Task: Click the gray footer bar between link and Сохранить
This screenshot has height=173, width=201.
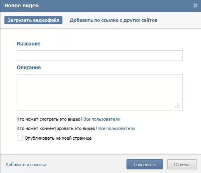Action: pyautogui.click(x=86, y=165)
